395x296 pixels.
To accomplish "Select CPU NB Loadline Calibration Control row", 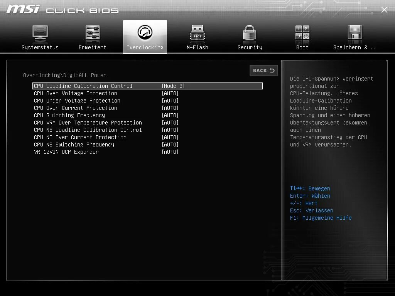I will (x=148, y=129).
